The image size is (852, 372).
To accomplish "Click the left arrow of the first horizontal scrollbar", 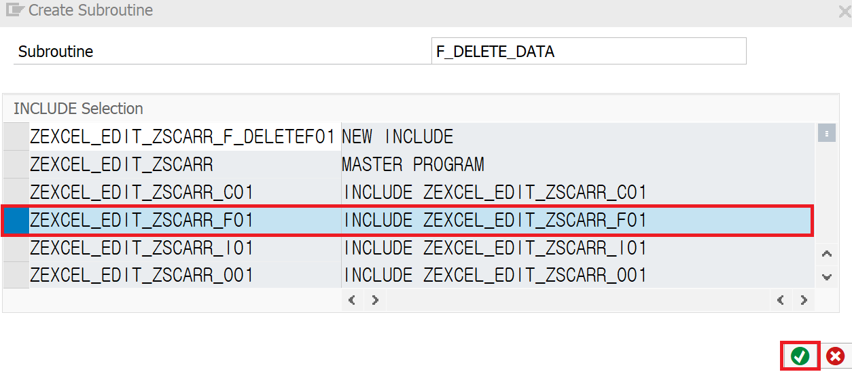I will pyautogui.click(x=352, y=299).
